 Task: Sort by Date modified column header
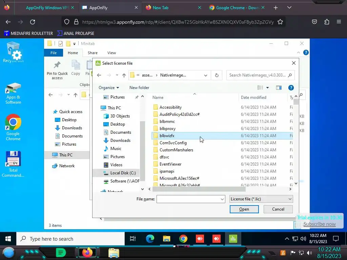(253, 97)
